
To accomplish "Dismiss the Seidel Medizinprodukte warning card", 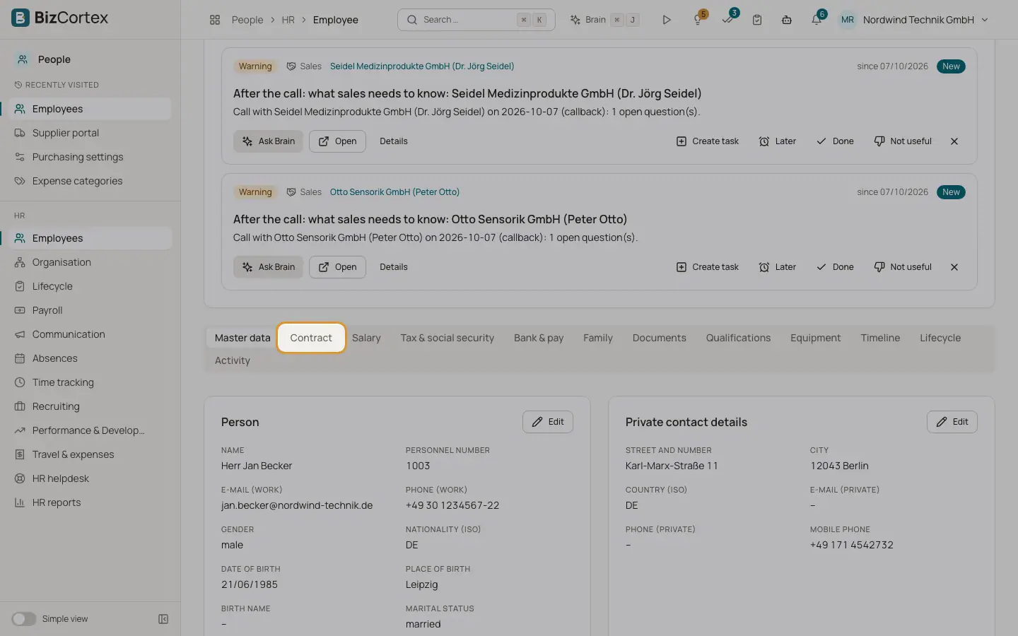I will point(954,141).
